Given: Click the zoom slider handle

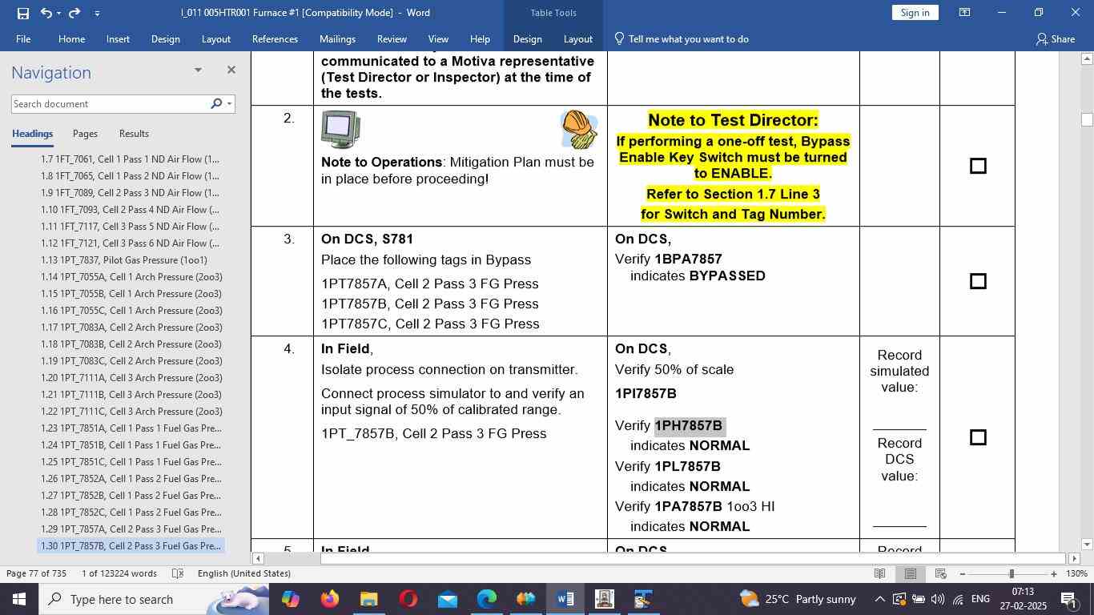Looking at the screenshot, I should pos(1012,574).
